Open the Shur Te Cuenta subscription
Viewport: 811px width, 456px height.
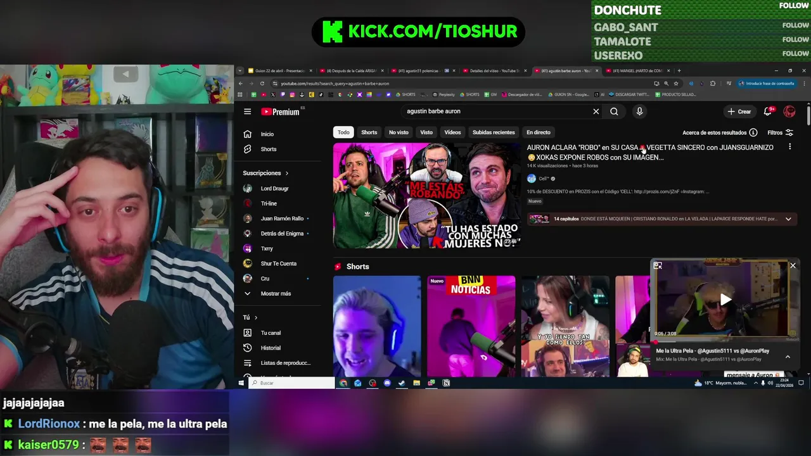tap(277, 263)
